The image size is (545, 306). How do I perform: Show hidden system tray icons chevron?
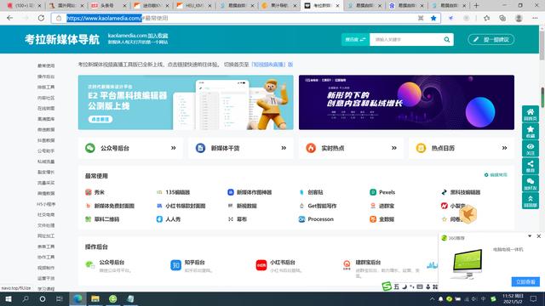432,298
